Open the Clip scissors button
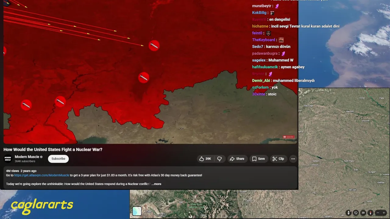Image resolution: width=390 pixels, height=219 pixels. click(x=278, y=159)
